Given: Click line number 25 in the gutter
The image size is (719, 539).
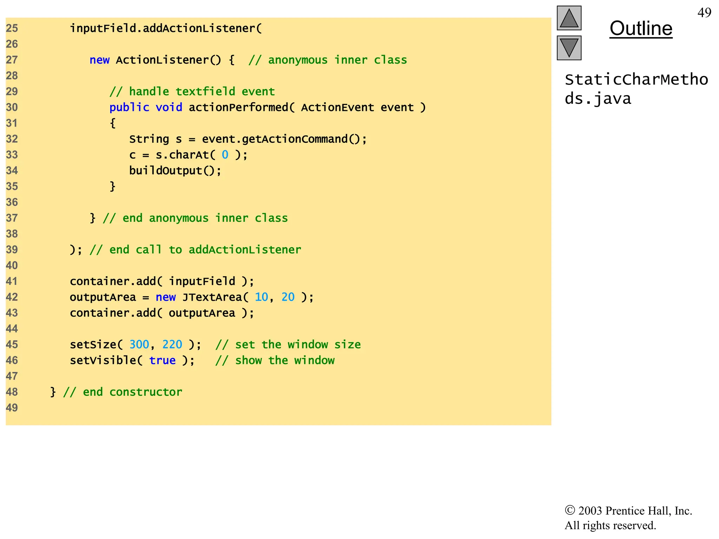Looking at the screenshot, I should 12,28.
